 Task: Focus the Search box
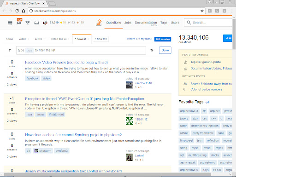pos(208,23)
